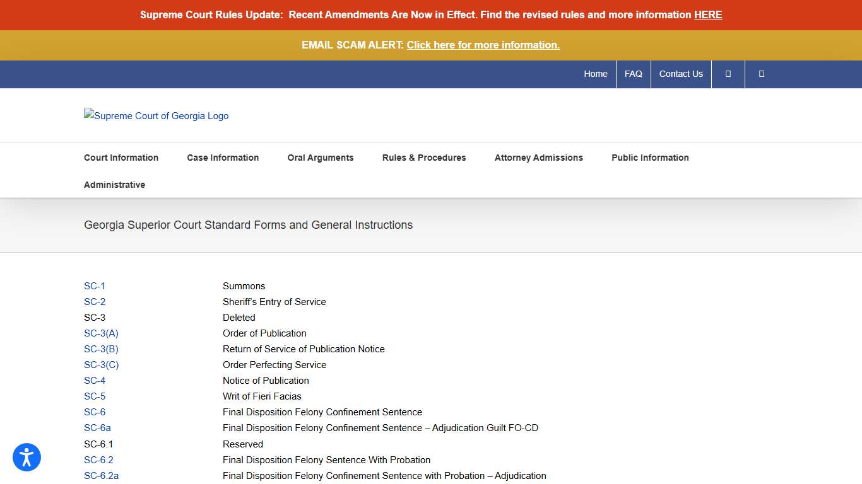Screen dimensions: 862x484
Task: Open the Rules & Procedures dropdown
Action: point(423,158)
